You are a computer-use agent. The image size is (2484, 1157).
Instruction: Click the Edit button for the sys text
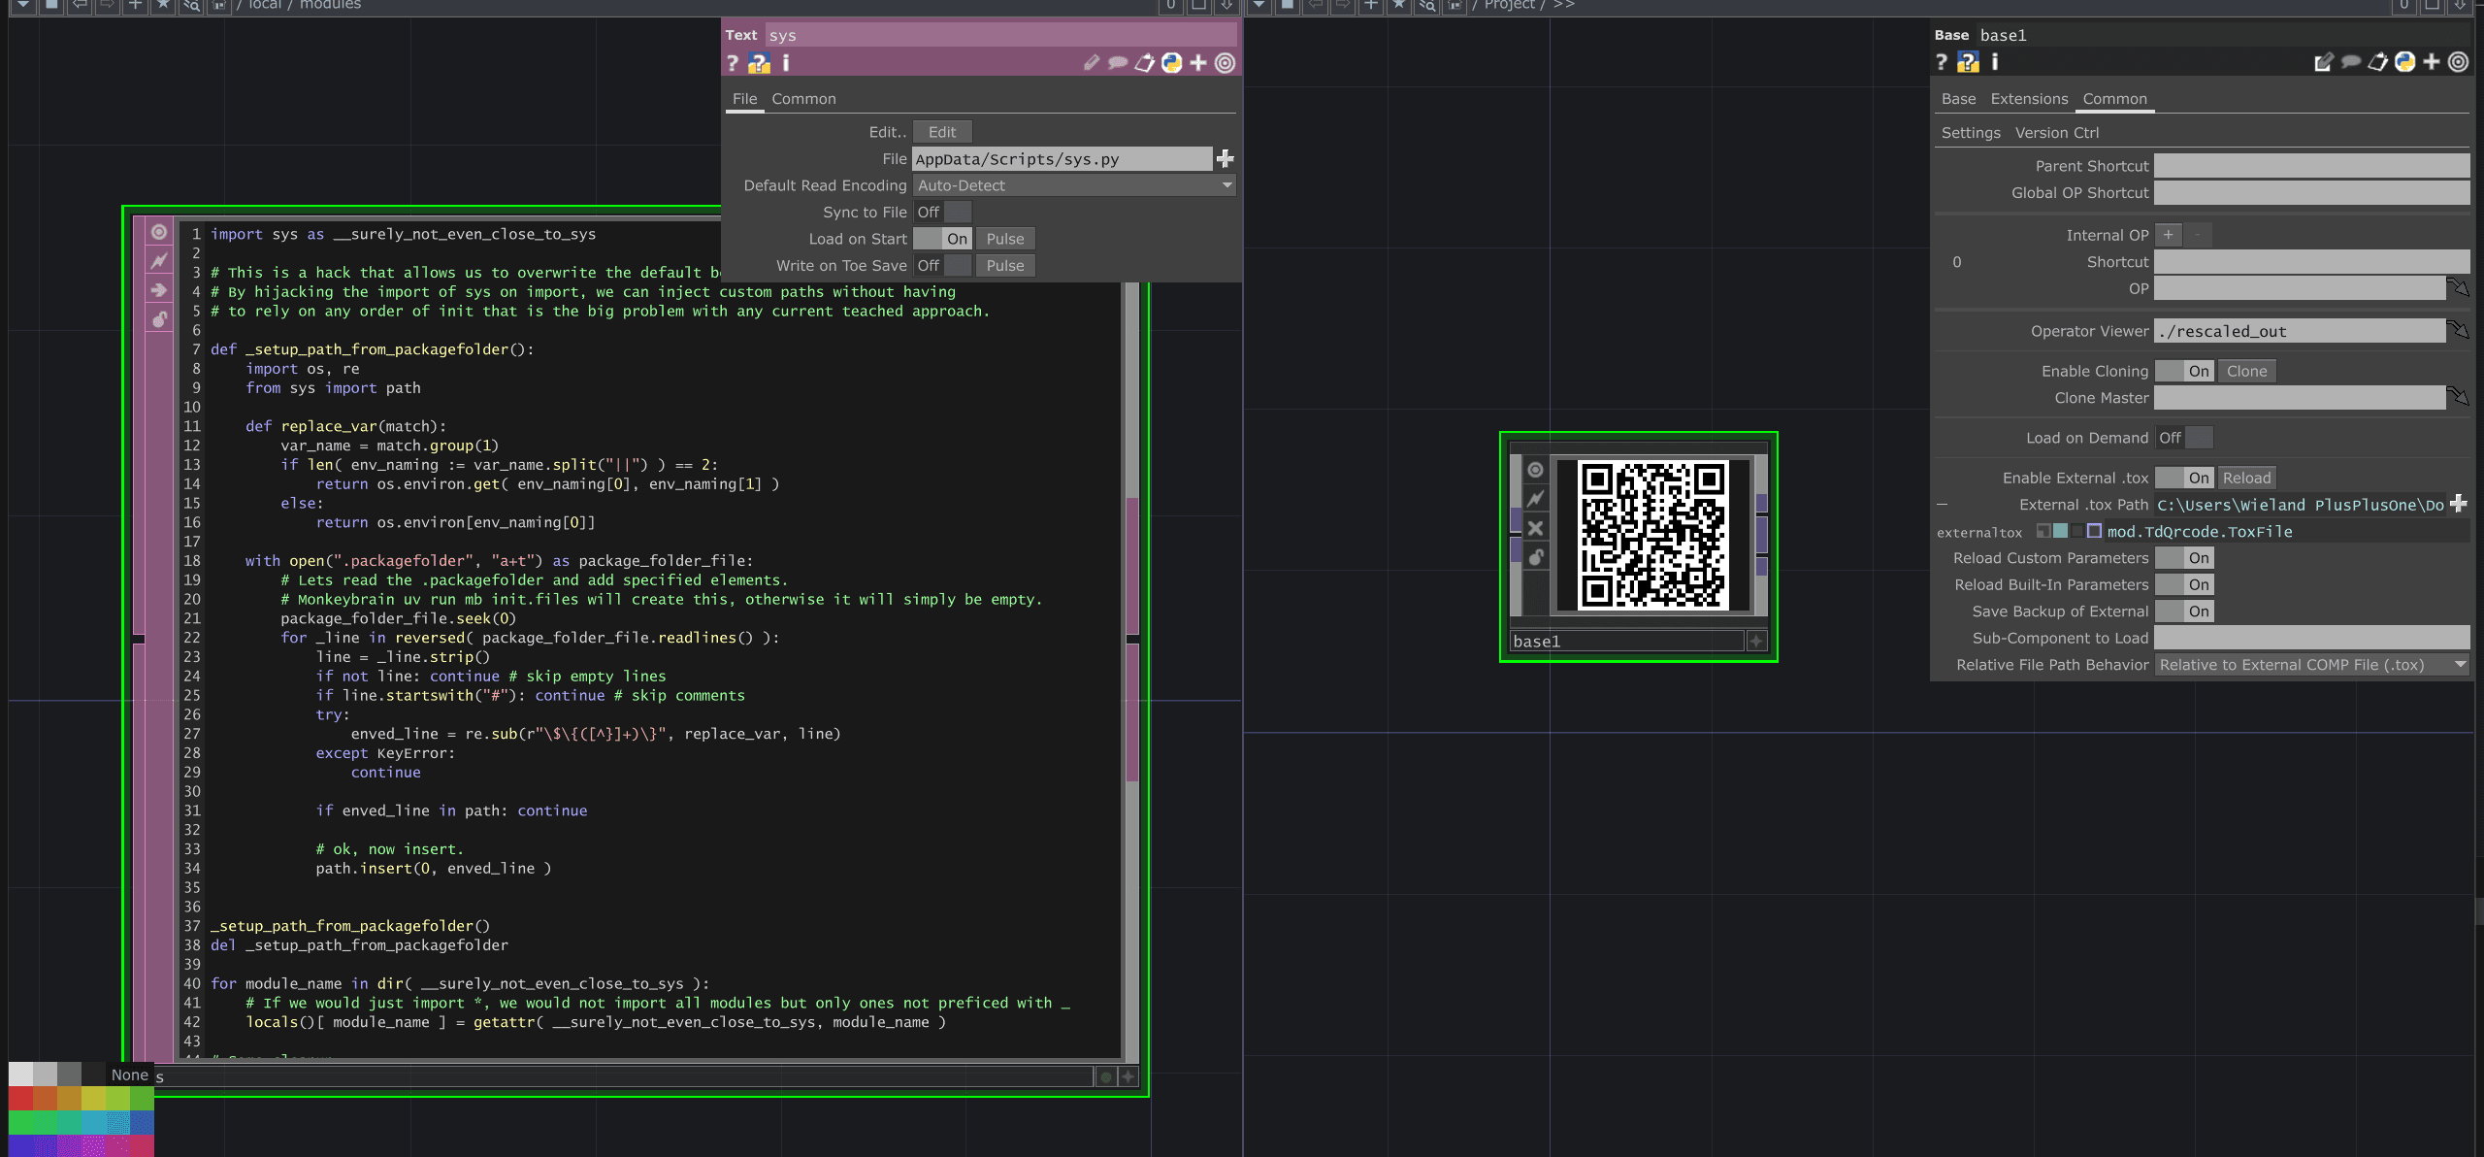pyautogui.click(x=941, y=132)
